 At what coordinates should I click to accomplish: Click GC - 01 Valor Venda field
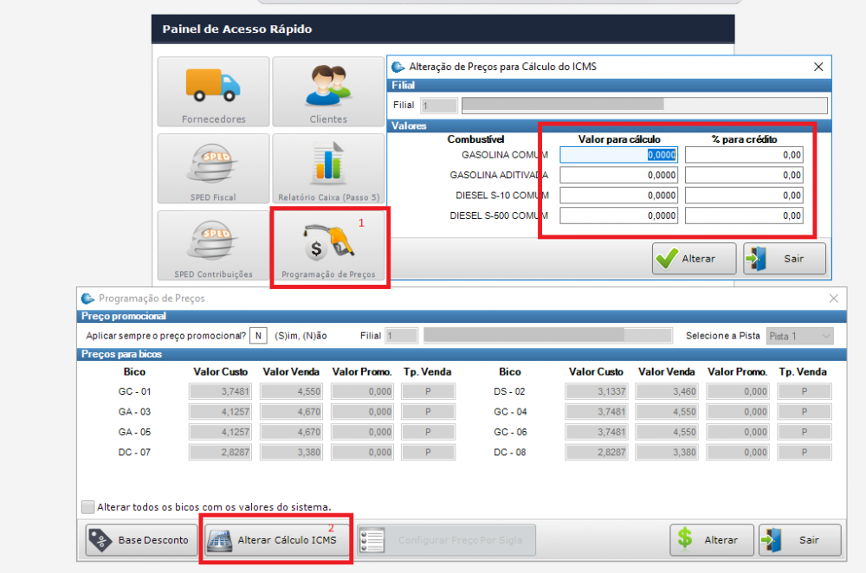click(291, 391)
